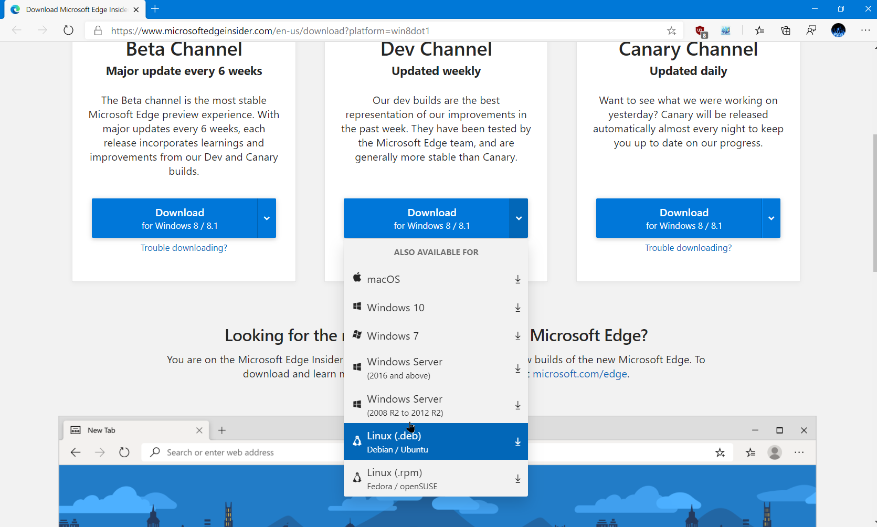Add page to favorites star icon
This screenshot has height=527, width=877.
pos(671,30)
